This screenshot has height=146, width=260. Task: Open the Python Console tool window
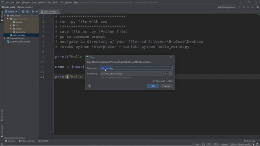[27, 141]
